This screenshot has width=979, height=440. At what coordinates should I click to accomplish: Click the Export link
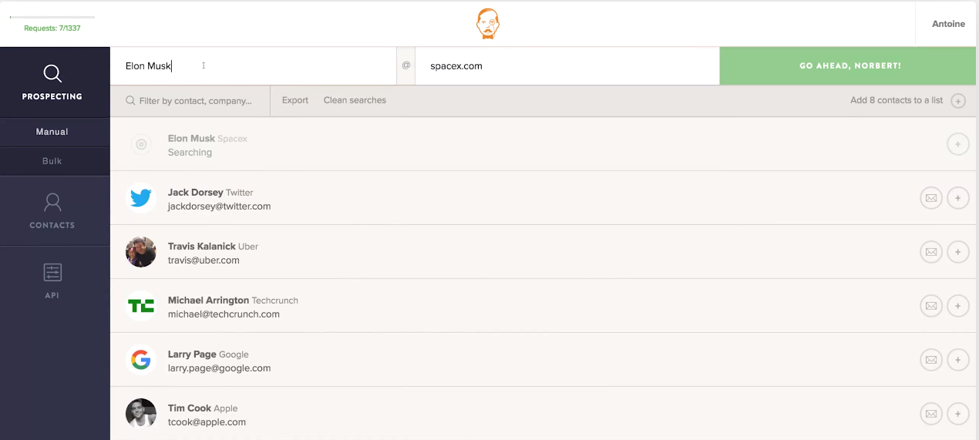coord(295,100)
